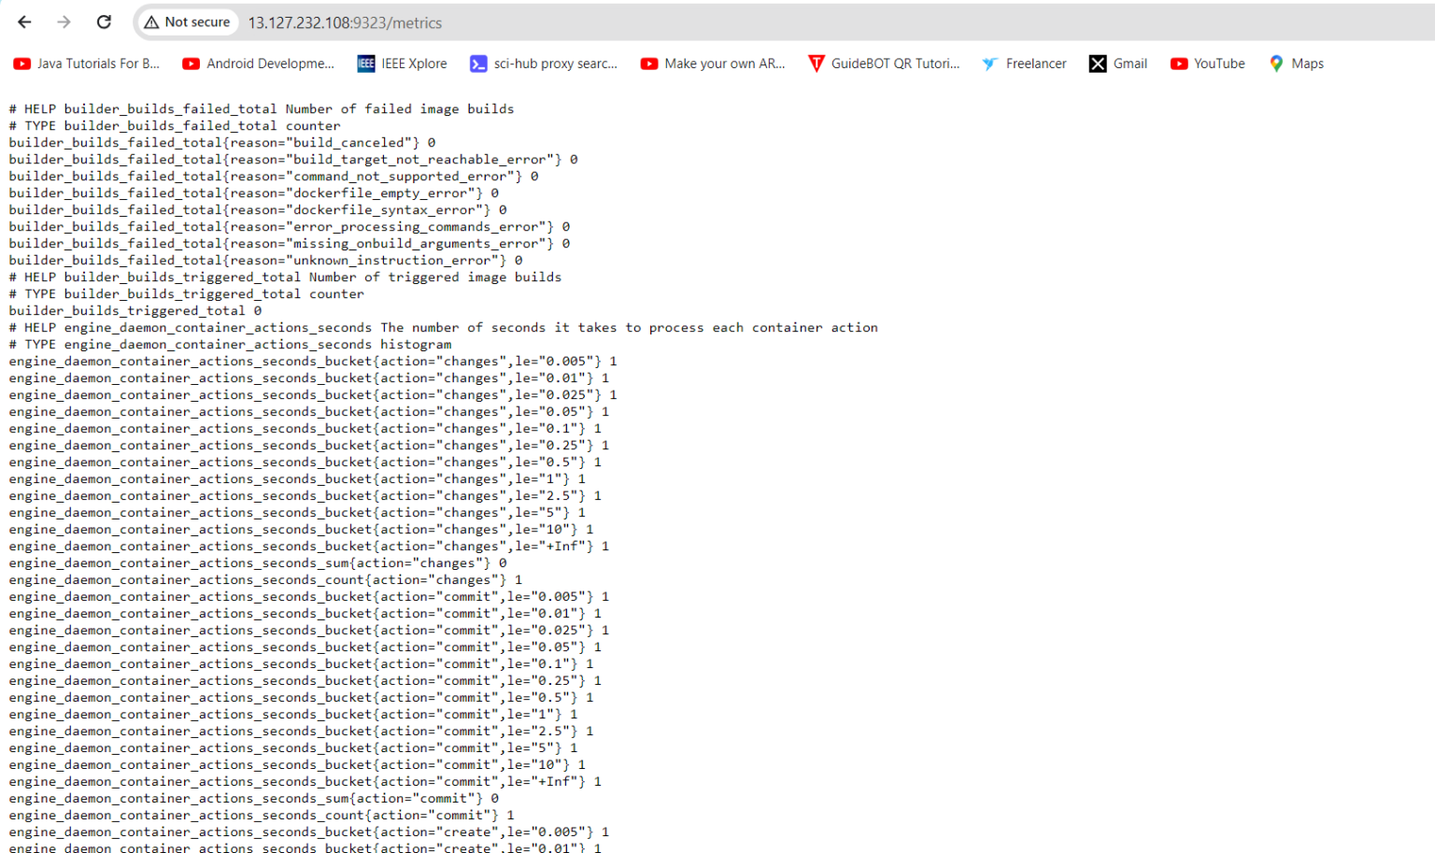Click the builder_builds_triggered_total HELP line

pyautogui.click(x=285, y=277)
